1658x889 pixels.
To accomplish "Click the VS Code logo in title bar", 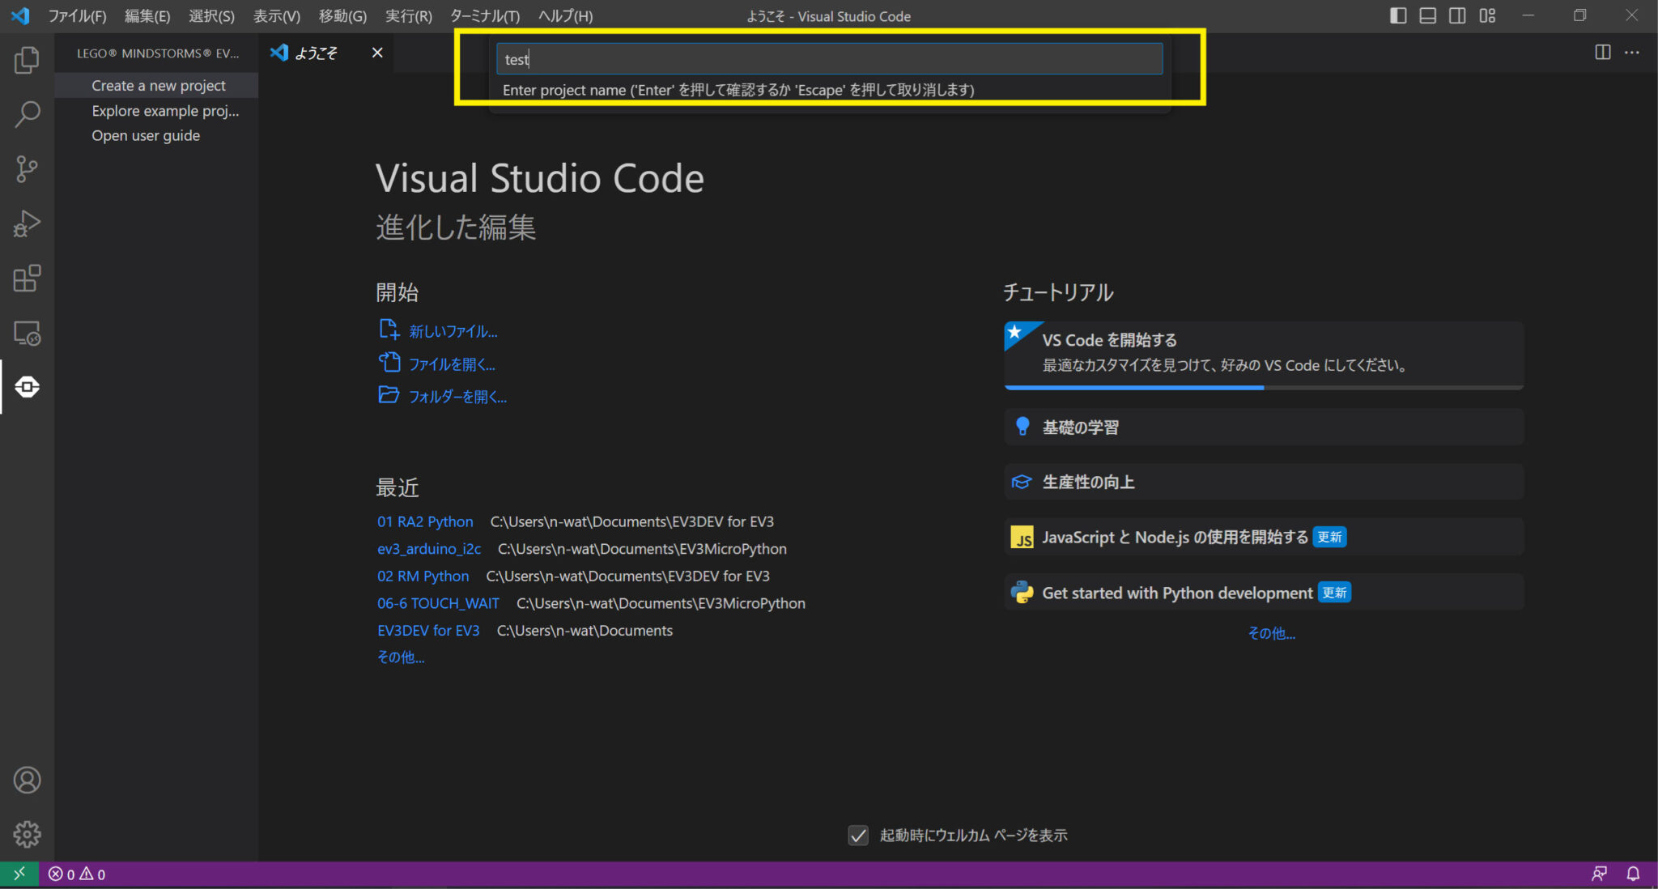I will click(x=20, y=15).
